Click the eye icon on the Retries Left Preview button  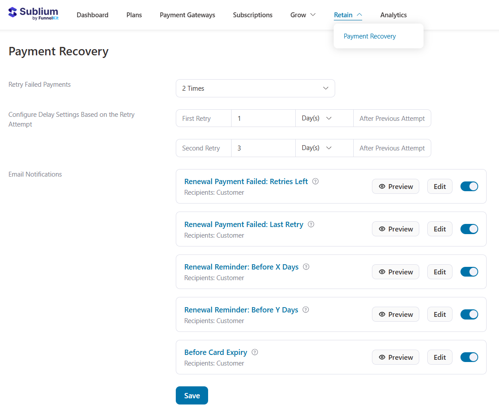coord(381,186)
